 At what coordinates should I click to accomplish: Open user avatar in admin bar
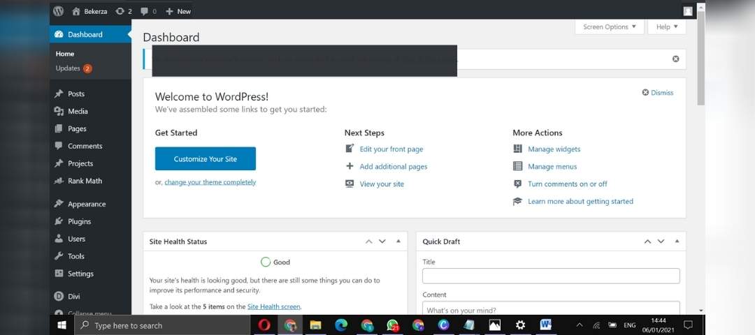(x=688, y=11)
